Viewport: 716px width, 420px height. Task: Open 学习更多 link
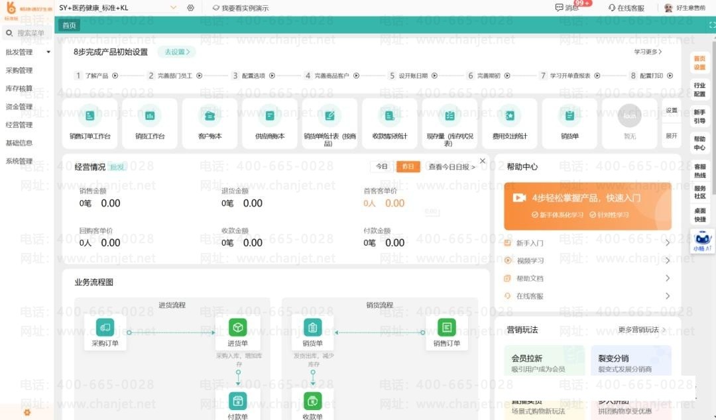(x=648, y=52)
